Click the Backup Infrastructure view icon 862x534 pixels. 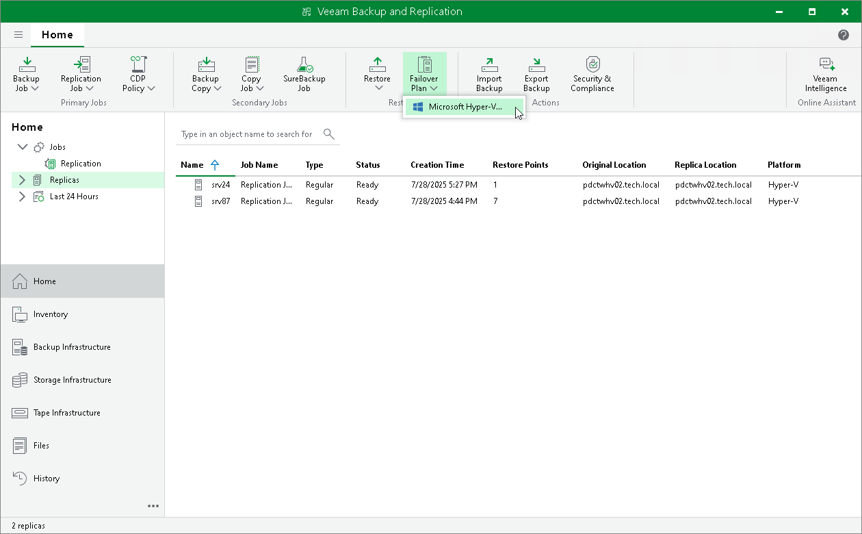pyautogui.click(x=20, y=347)
